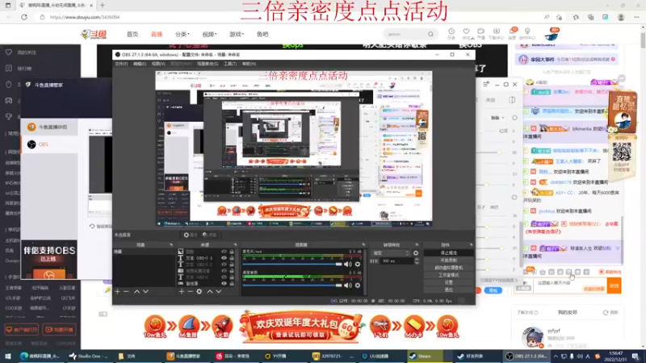This screenshot has height=363, width=646.
Task: Open OBS 帮助(H) menu
Action: click(x=249, y=64)
